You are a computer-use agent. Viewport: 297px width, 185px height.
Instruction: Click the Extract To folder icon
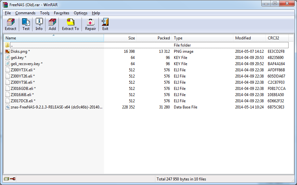click(71, 22)
